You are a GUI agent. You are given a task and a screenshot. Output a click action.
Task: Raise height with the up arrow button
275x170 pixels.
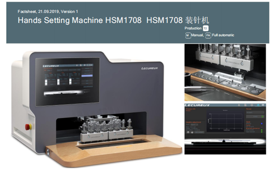click(188, 132)
